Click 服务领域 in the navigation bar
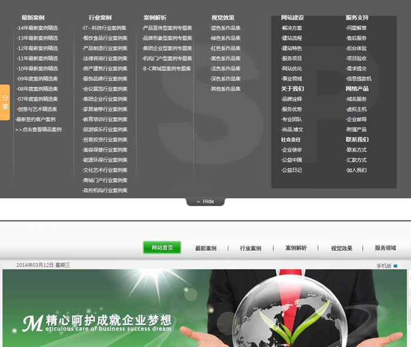Viewport: 411px width, 347px height. click(385, 249)
